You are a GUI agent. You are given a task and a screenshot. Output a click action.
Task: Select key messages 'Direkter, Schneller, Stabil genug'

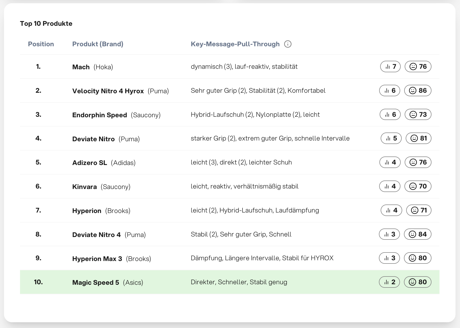click(239, 282)
